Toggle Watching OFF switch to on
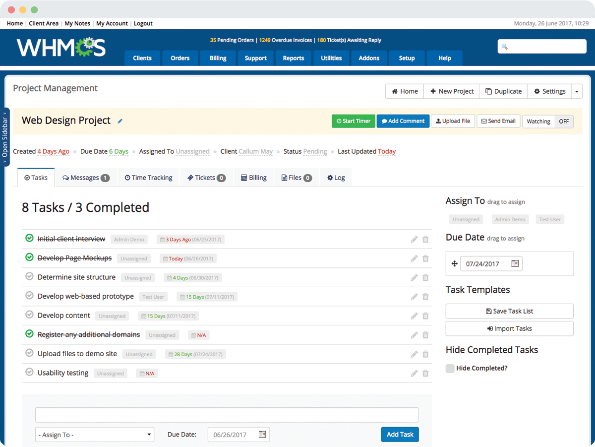The width and height of the screenshot is (595, 447). tap(563, 121)
